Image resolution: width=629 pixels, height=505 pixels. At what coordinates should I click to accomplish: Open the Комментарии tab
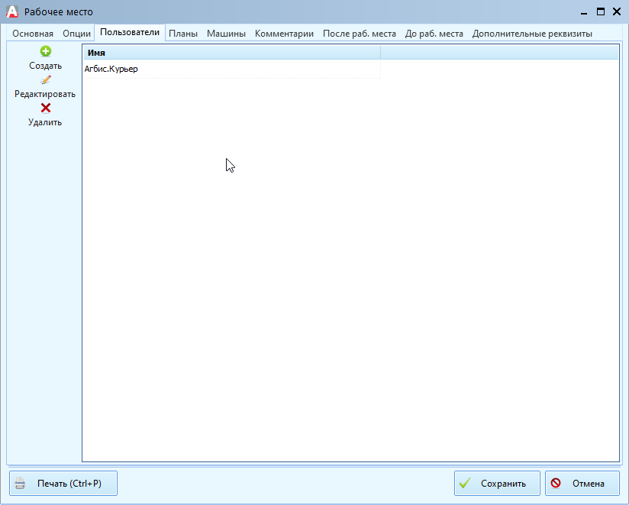[284, 34]
